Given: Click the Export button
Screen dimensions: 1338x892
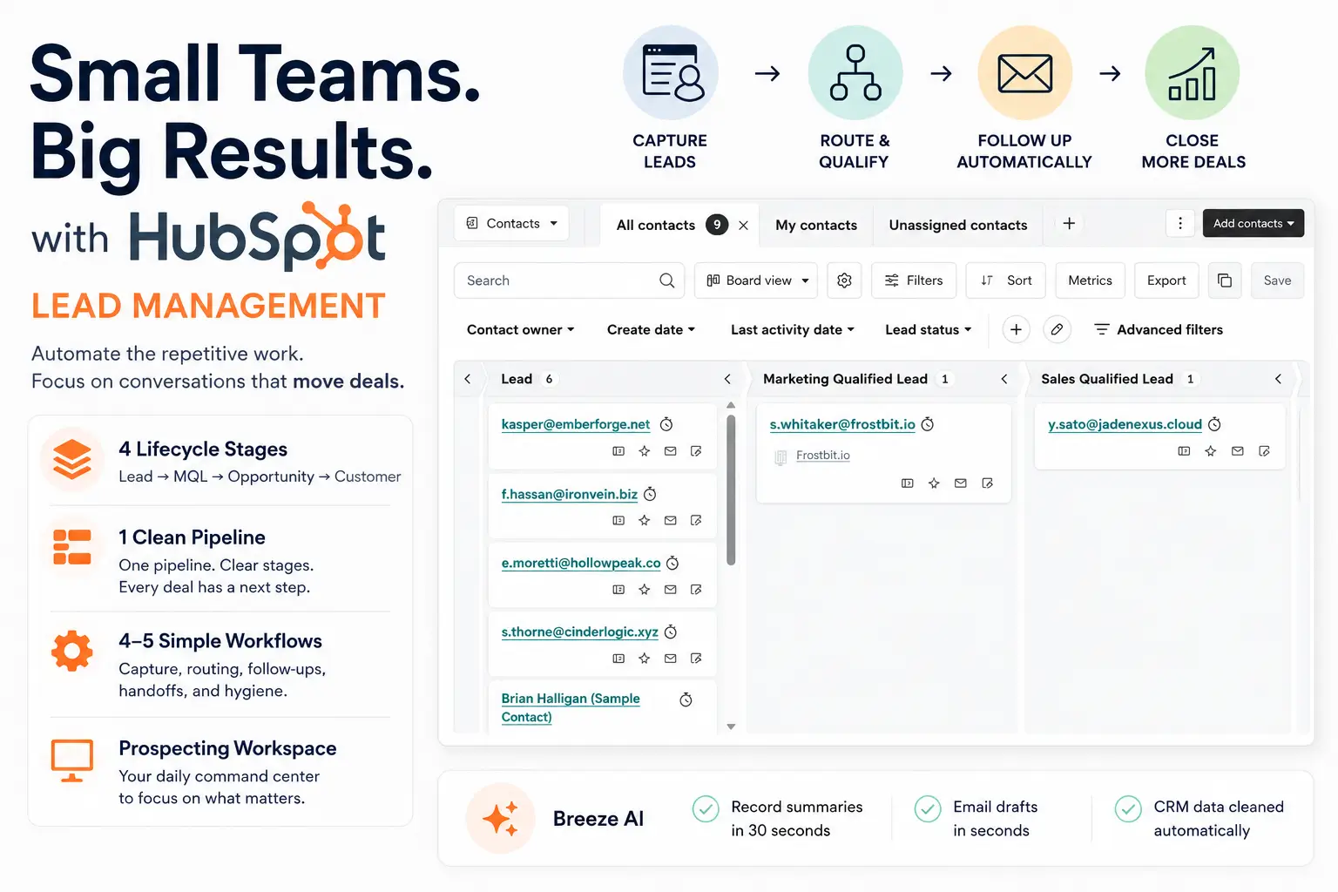Looking at the screenshot, I should pos(1166,280).
